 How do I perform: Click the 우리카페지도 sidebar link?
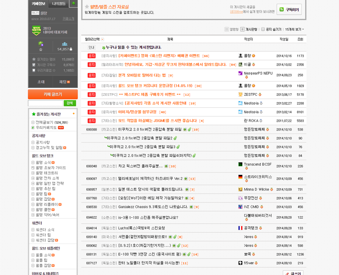pos(46,128)
